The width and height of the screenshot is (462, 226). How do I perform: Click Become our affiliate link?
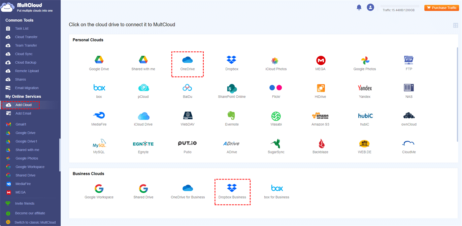(30, 213)
